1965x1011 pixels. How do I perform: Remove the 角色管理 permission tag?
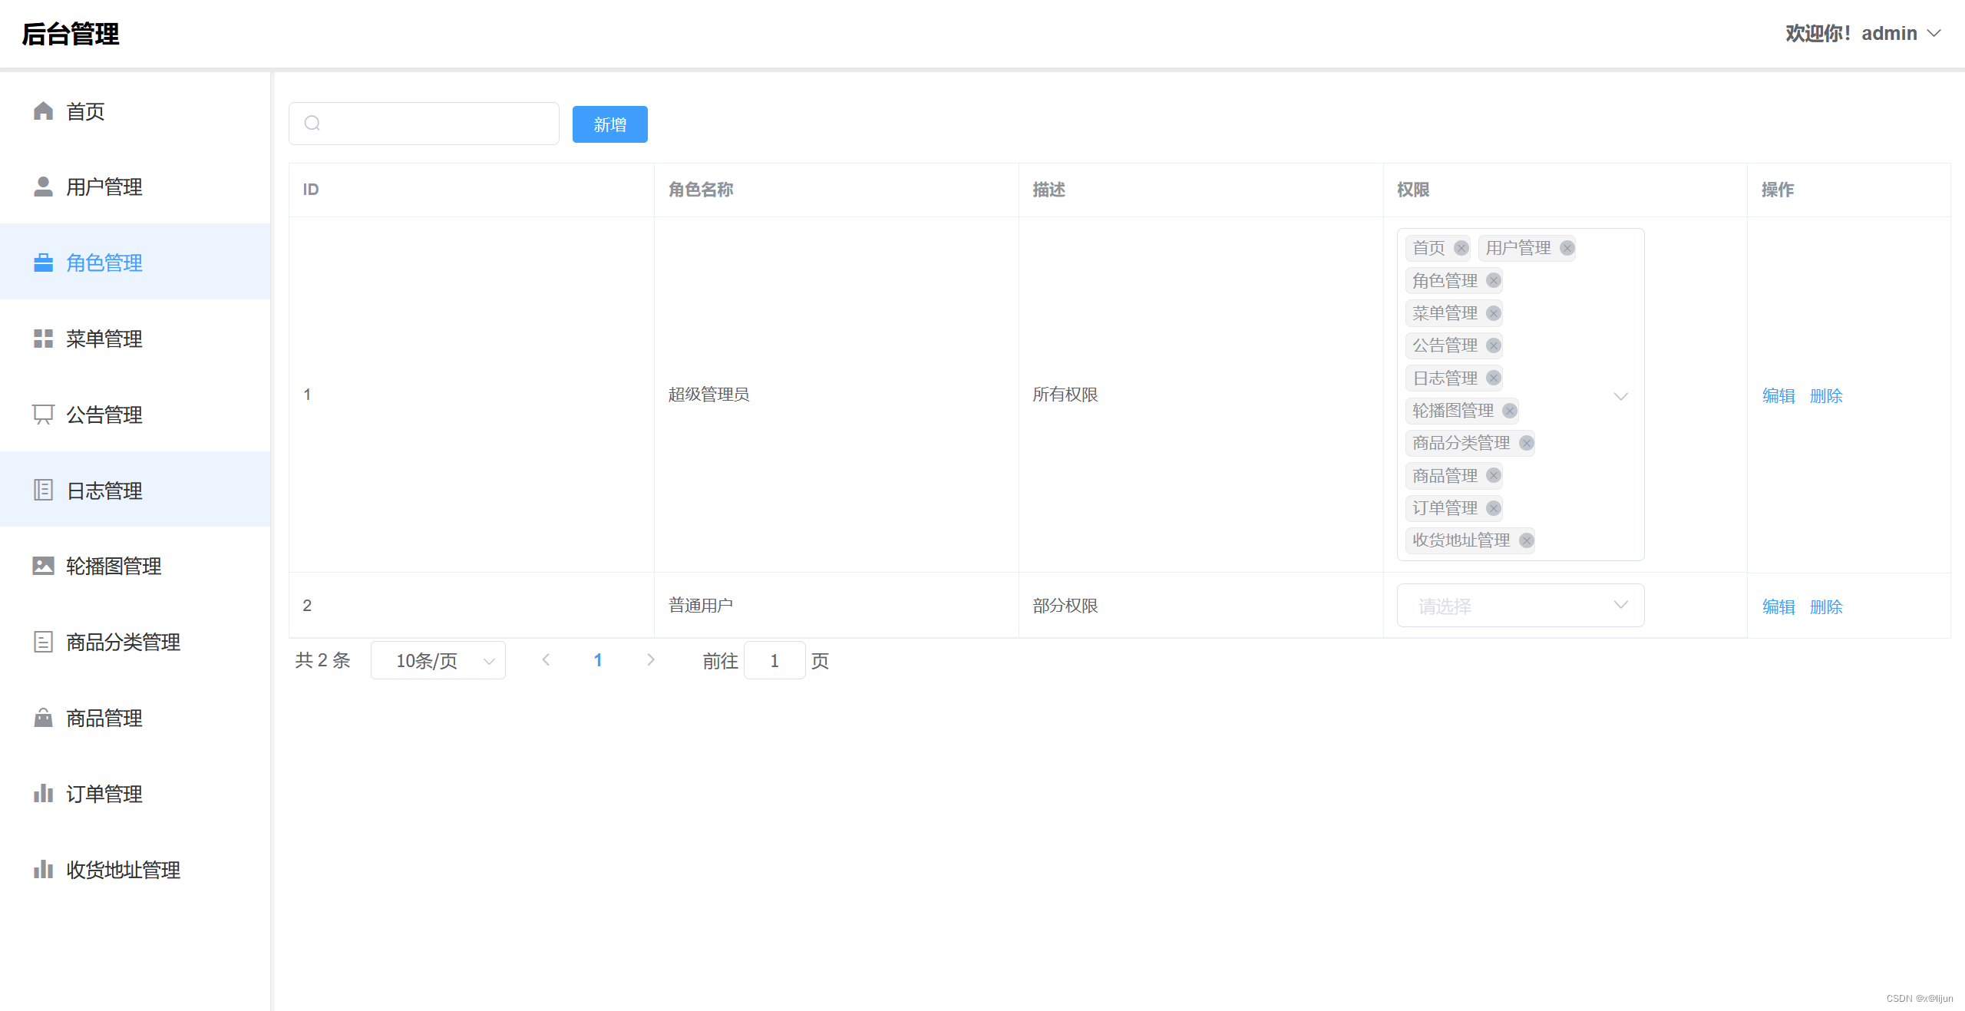point(1494,281)
